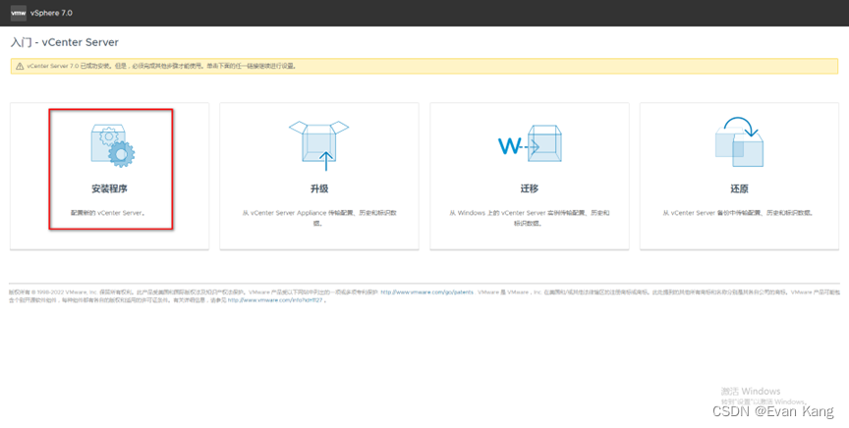Select the 还原 title
849x428 pixels.
pos(738,187)
